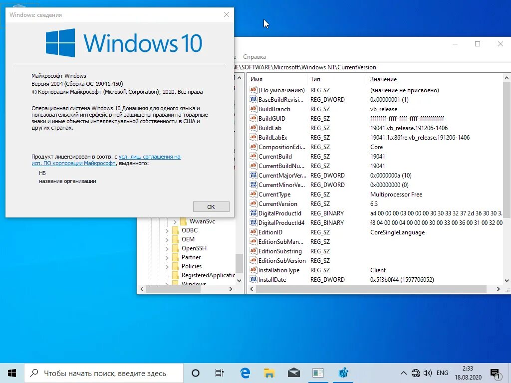Launch Microsoft Edge from taskbar

tap(245, 373)
